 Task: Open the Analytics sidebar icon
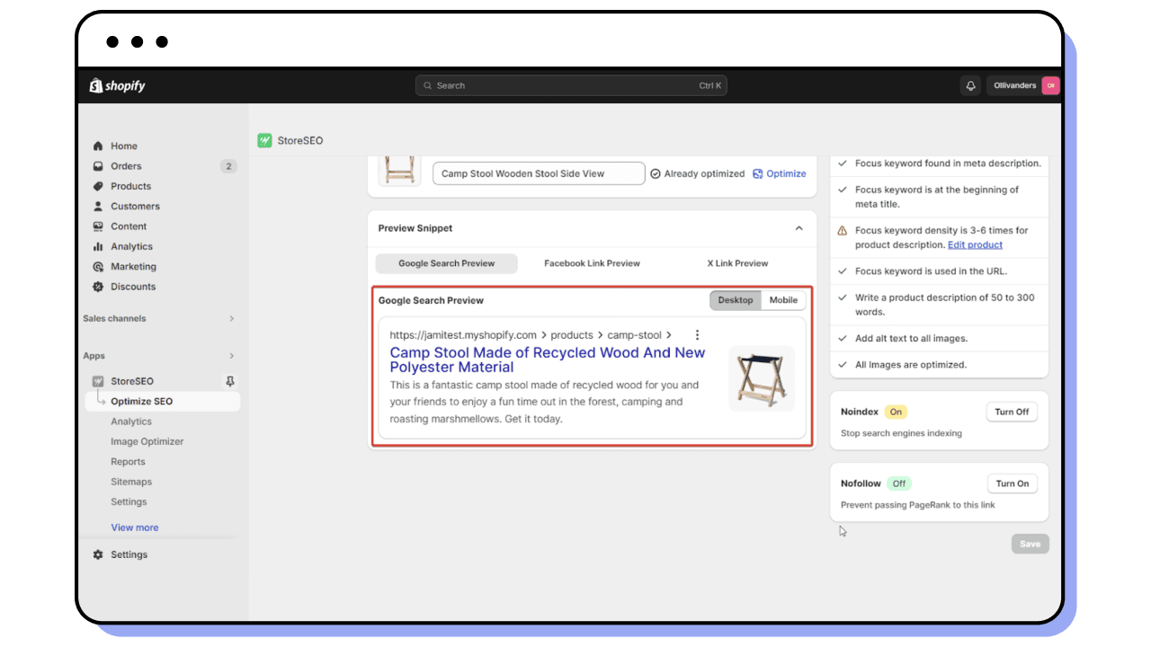[99, 246]
